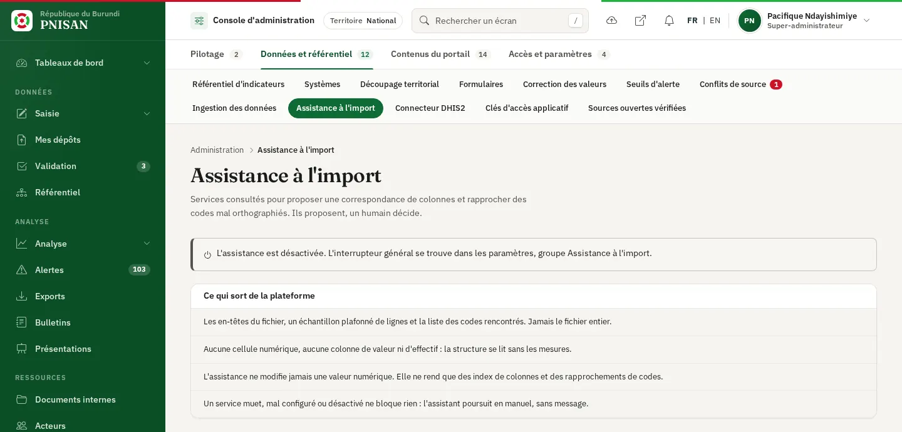
Task: Click the Alertes warning triangle icon
Action: [22, 270]
